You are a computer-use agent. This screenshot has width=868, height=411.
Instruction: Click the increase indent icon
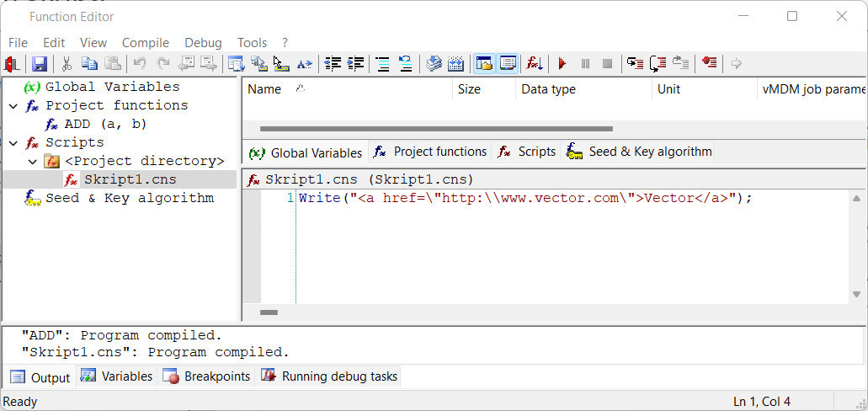click(354, 64)
